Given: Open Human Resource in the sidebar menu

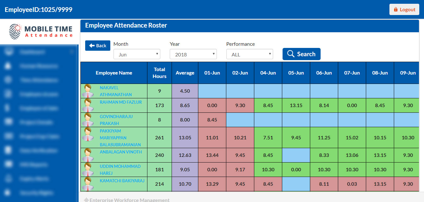Looking at the screenshot, I should click(38, 66).
